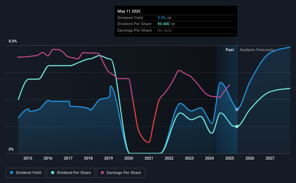Image resolution: width=296 pixels, height=183 pixels.
Task: Click the May 11 2025 tooltip date
Action: [x=129, y=11]
